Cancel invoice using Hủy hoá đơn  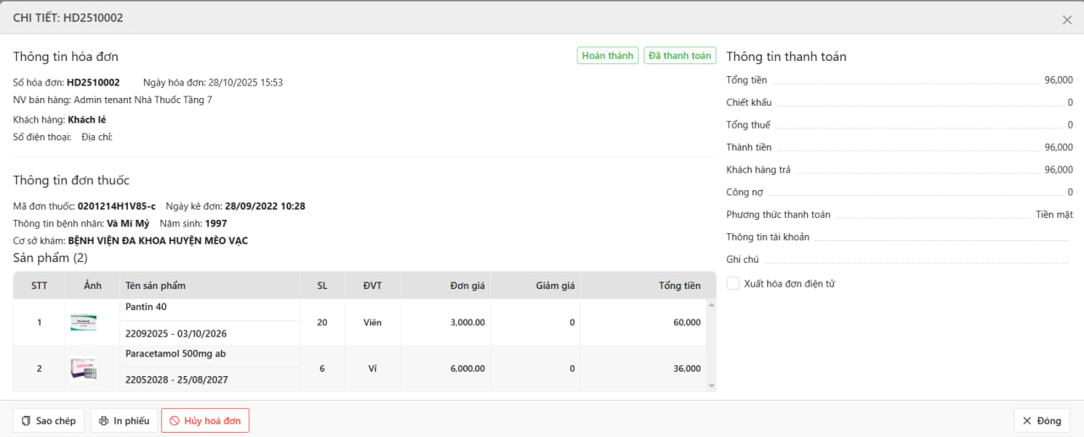coord(205,420)
